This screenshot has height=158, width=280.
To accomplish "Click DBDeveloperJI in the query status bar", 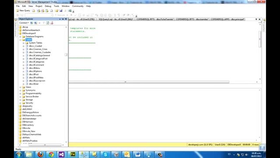I will (234, 144).
